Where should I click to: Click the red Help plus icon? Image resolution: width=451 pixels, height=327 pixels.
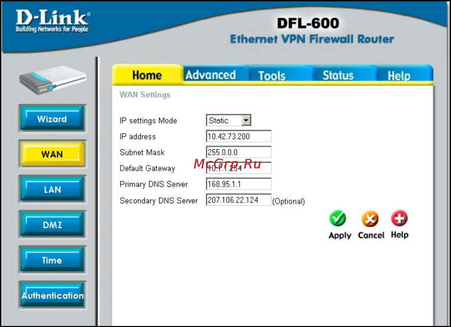tap(399, 218)
